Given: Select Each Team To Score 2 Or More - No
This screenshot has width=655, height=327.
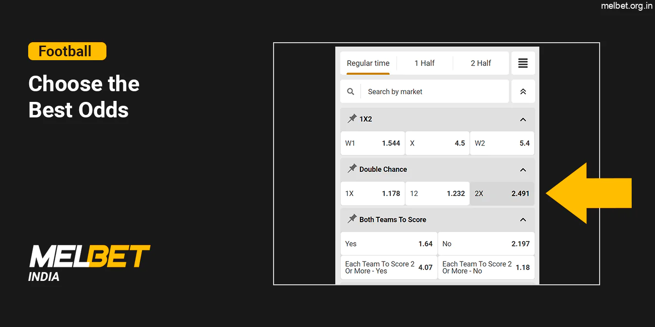Looking at the screenshot, I should [485, 267].
